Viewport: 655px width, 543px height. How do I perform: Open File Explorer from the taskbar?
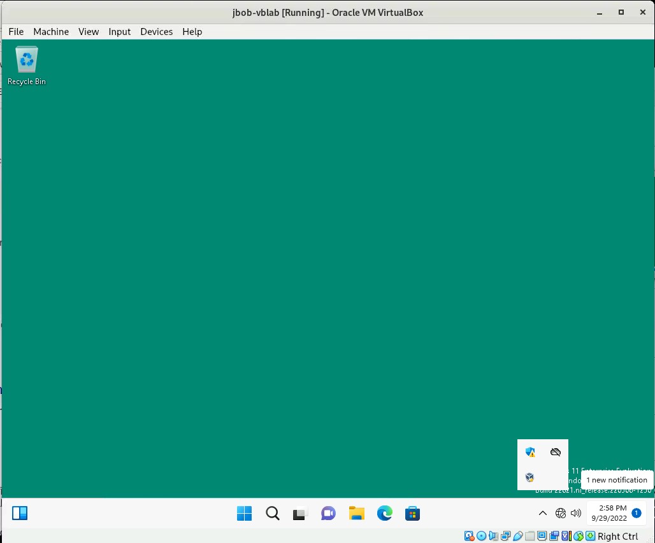[356, 513]
